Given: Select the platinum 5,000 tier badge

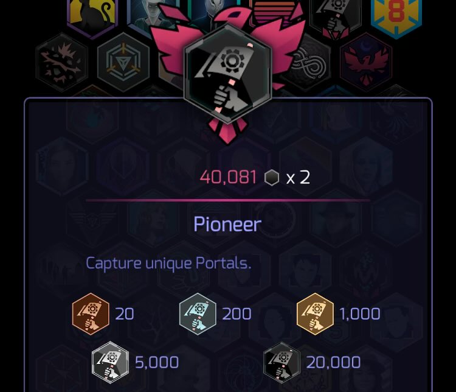Looking at the screenshot, I should click(x=110, y=362).
